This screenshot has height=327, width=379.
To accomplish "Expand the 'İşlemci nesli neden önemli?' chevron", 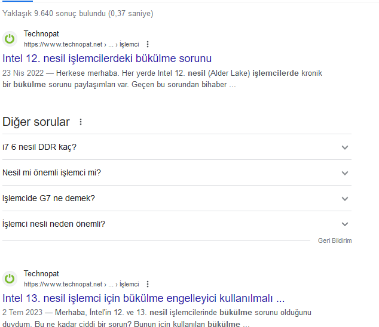I will [x=345, y=224].
